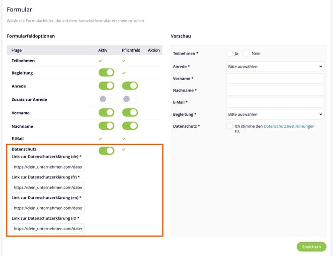
Task: Click the Speichern button
Action: 311,247
